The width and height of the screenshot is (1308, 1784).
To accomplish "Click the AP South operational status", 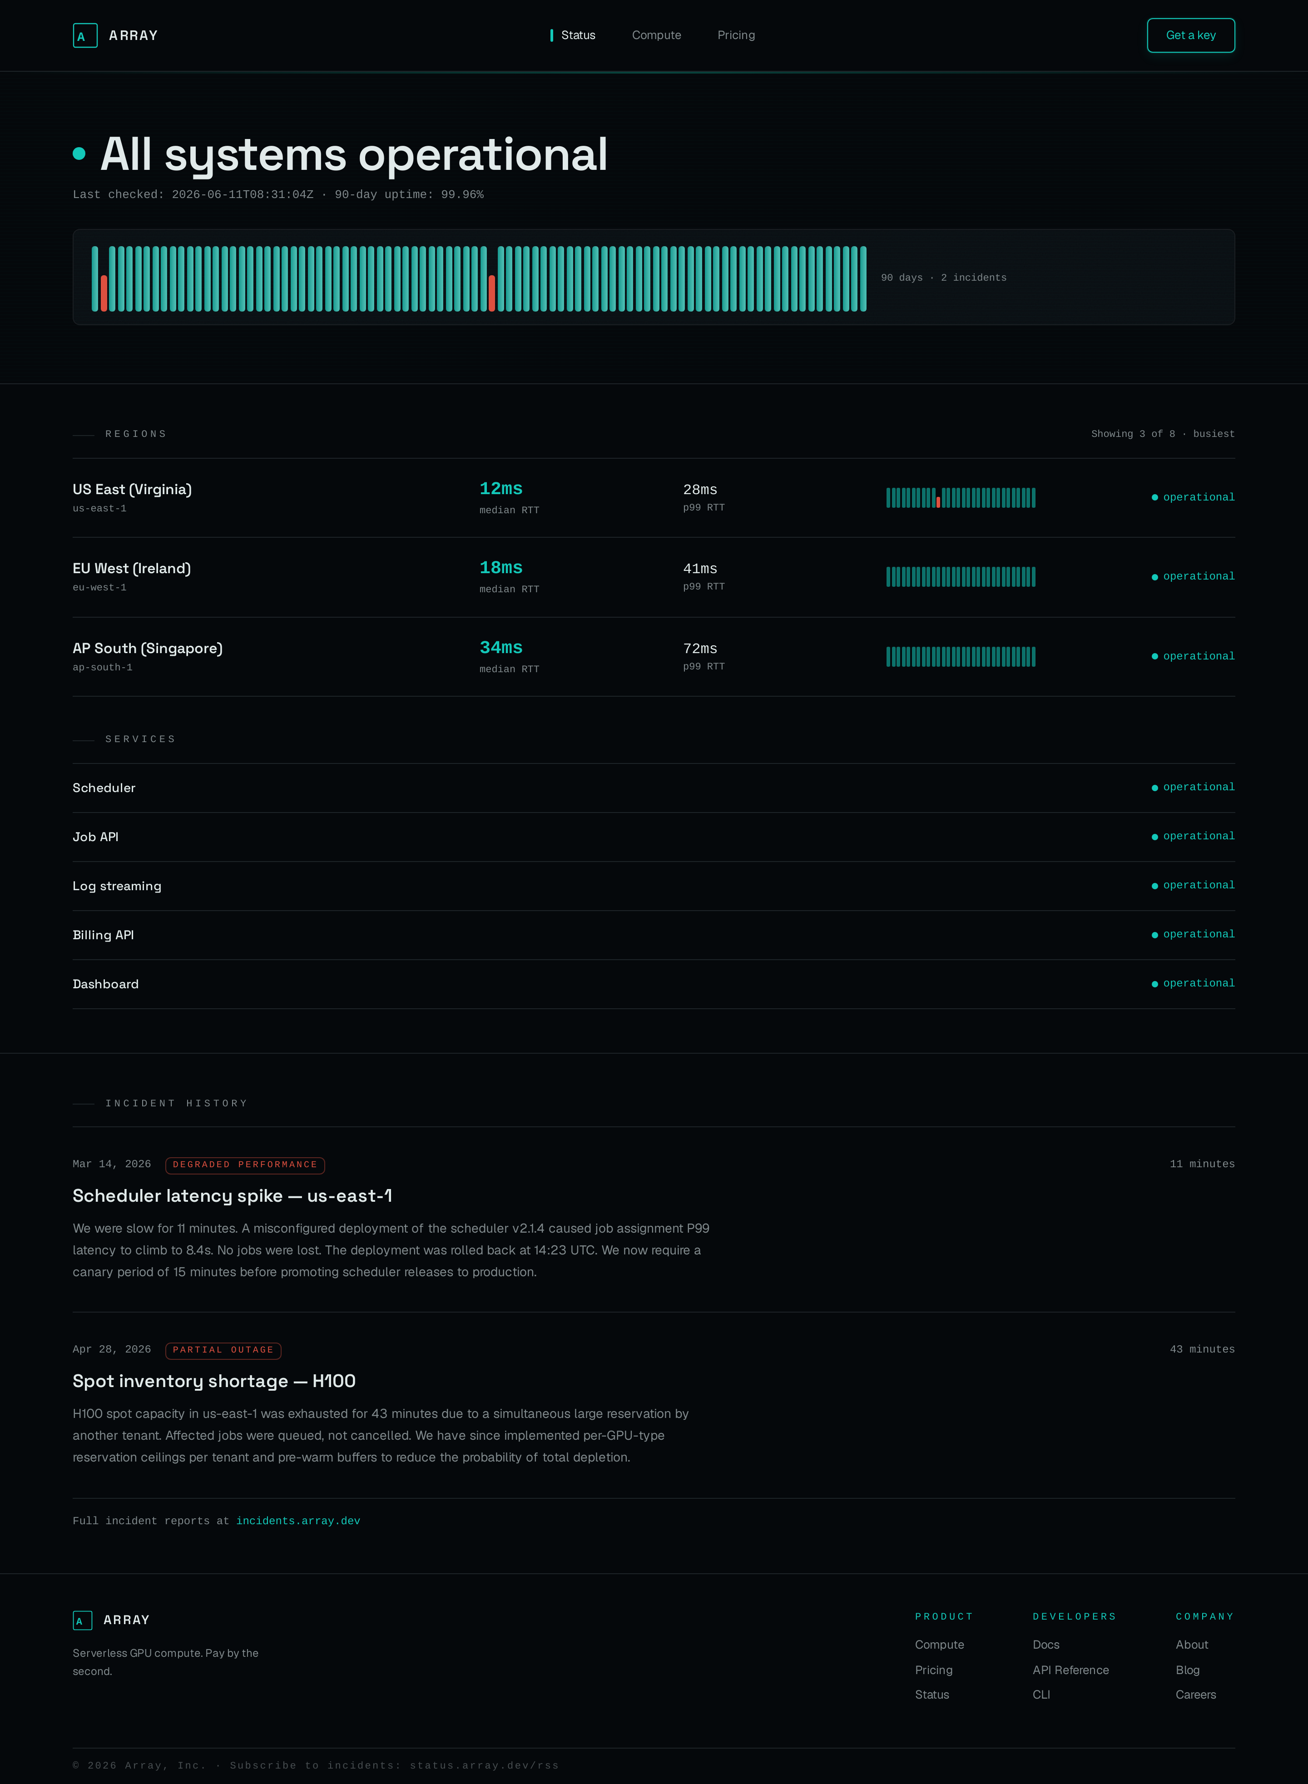I will point(1193,656).
